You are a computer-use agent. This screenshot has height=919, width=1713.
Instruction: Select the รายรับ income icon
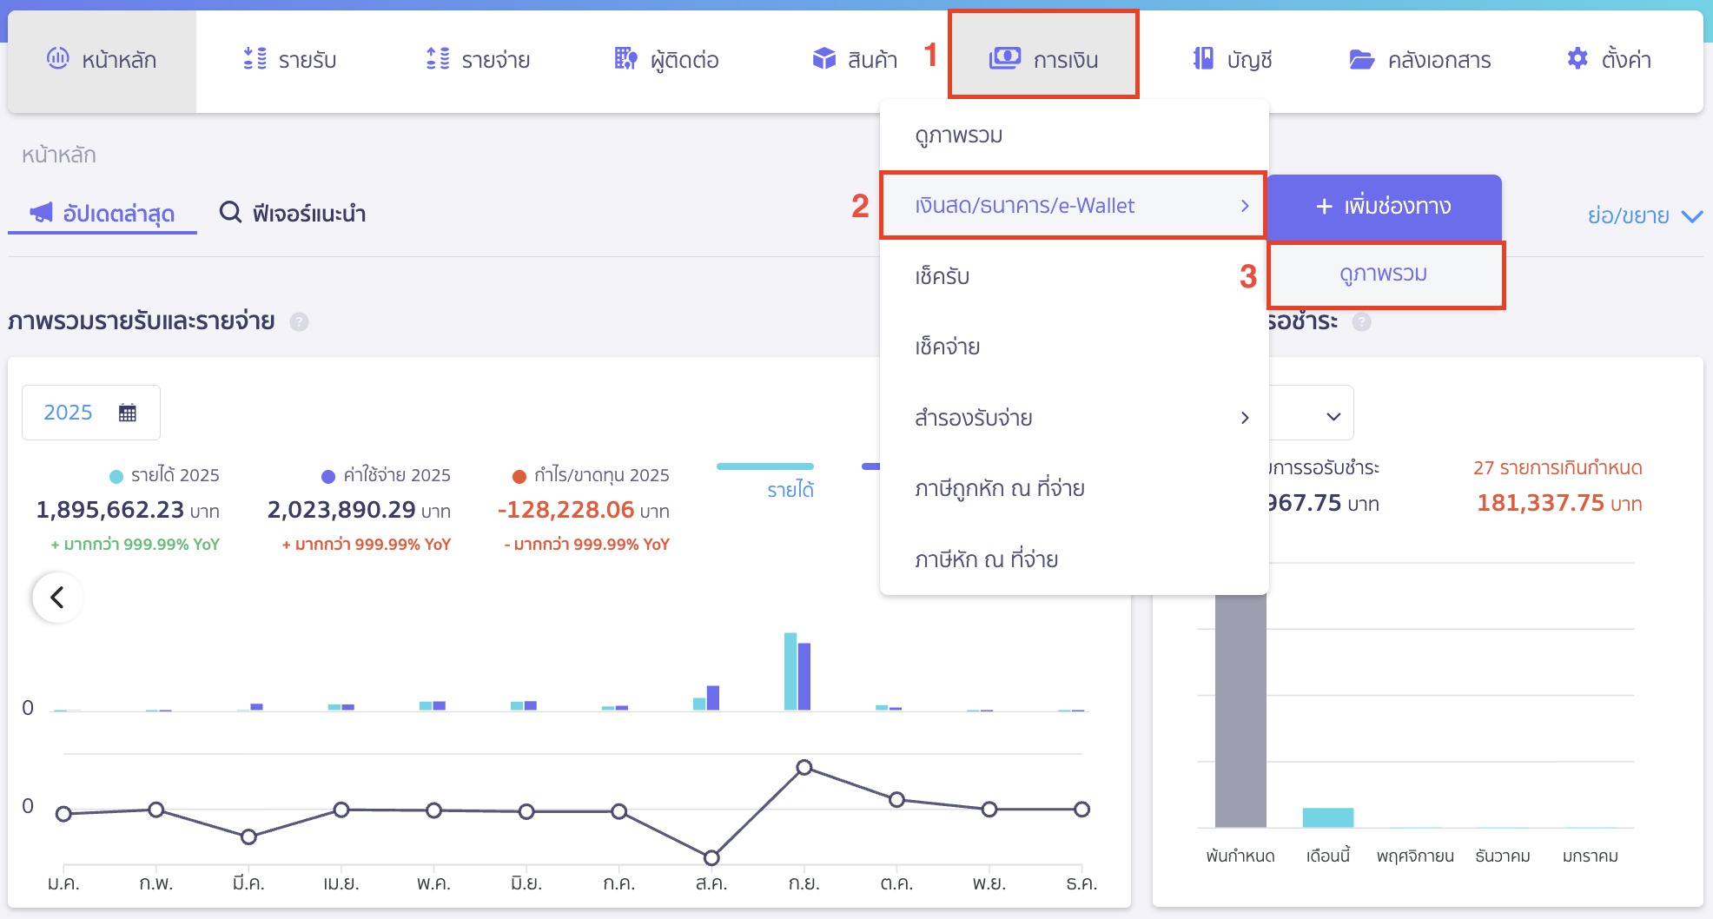(254, 58)
